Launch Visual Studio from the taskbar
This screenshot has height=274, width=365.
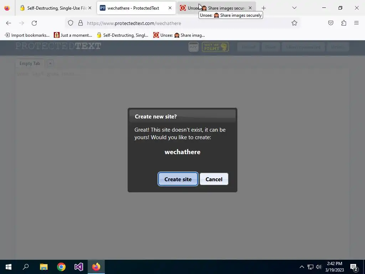coord(79,267)
